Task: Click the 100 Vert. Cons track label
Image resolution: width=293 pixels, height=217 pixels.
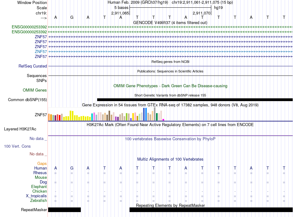Action: pos(17,146)
